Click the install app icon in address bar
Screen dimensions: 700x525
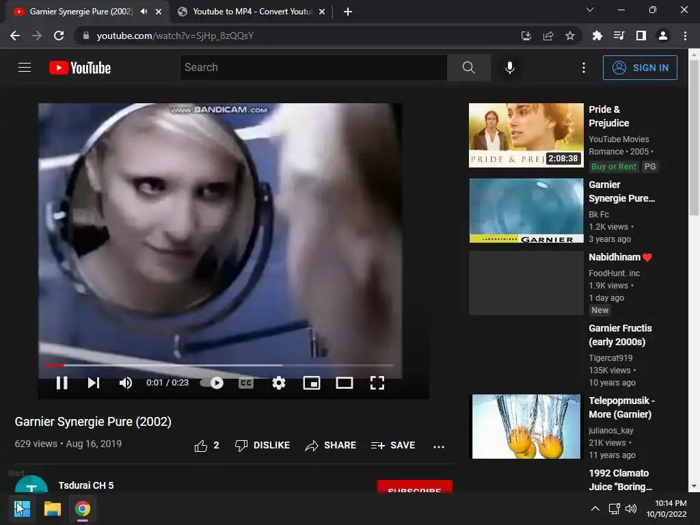click(x=526, y=36)
